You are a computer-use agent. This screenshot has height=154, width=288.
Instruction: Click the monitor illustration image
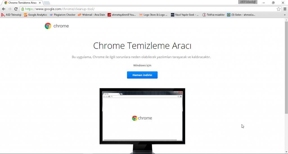142,121
